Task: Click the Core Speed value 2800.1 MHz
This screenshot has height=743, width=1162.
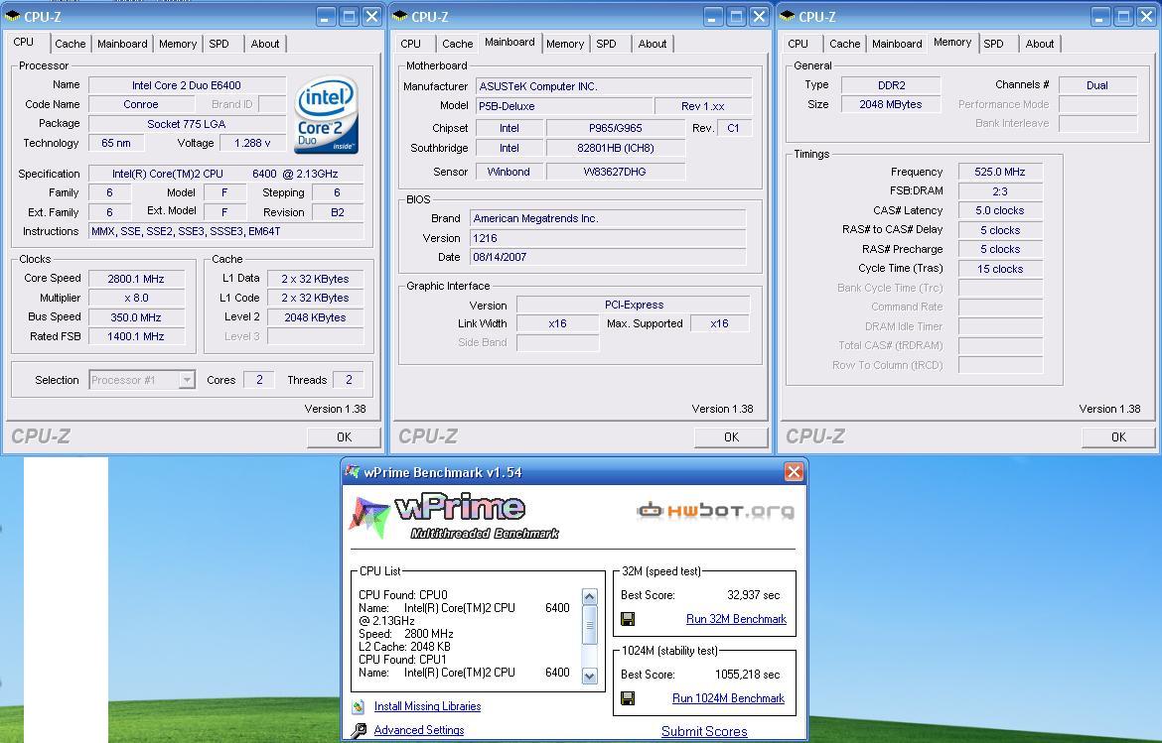Action: point(136,279)
